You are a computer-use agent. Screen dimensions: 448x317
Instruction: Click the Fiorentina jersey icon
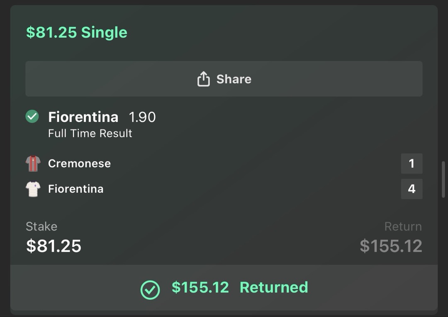pyautogui.click(x=32, y=189)
